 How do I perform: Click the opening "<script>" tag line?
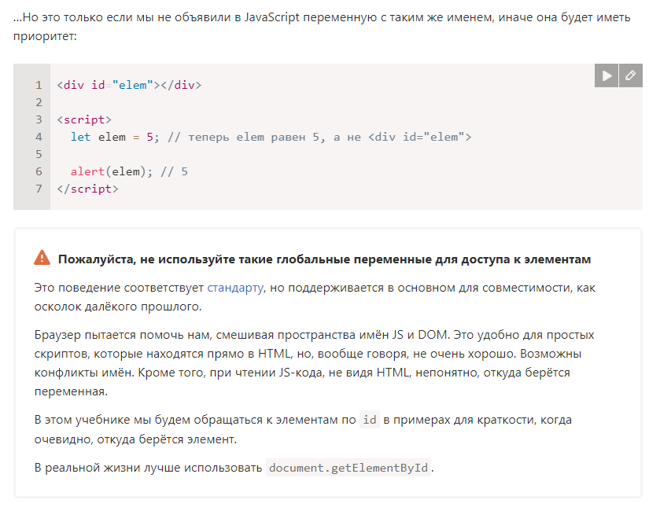(x=84, y=120)
